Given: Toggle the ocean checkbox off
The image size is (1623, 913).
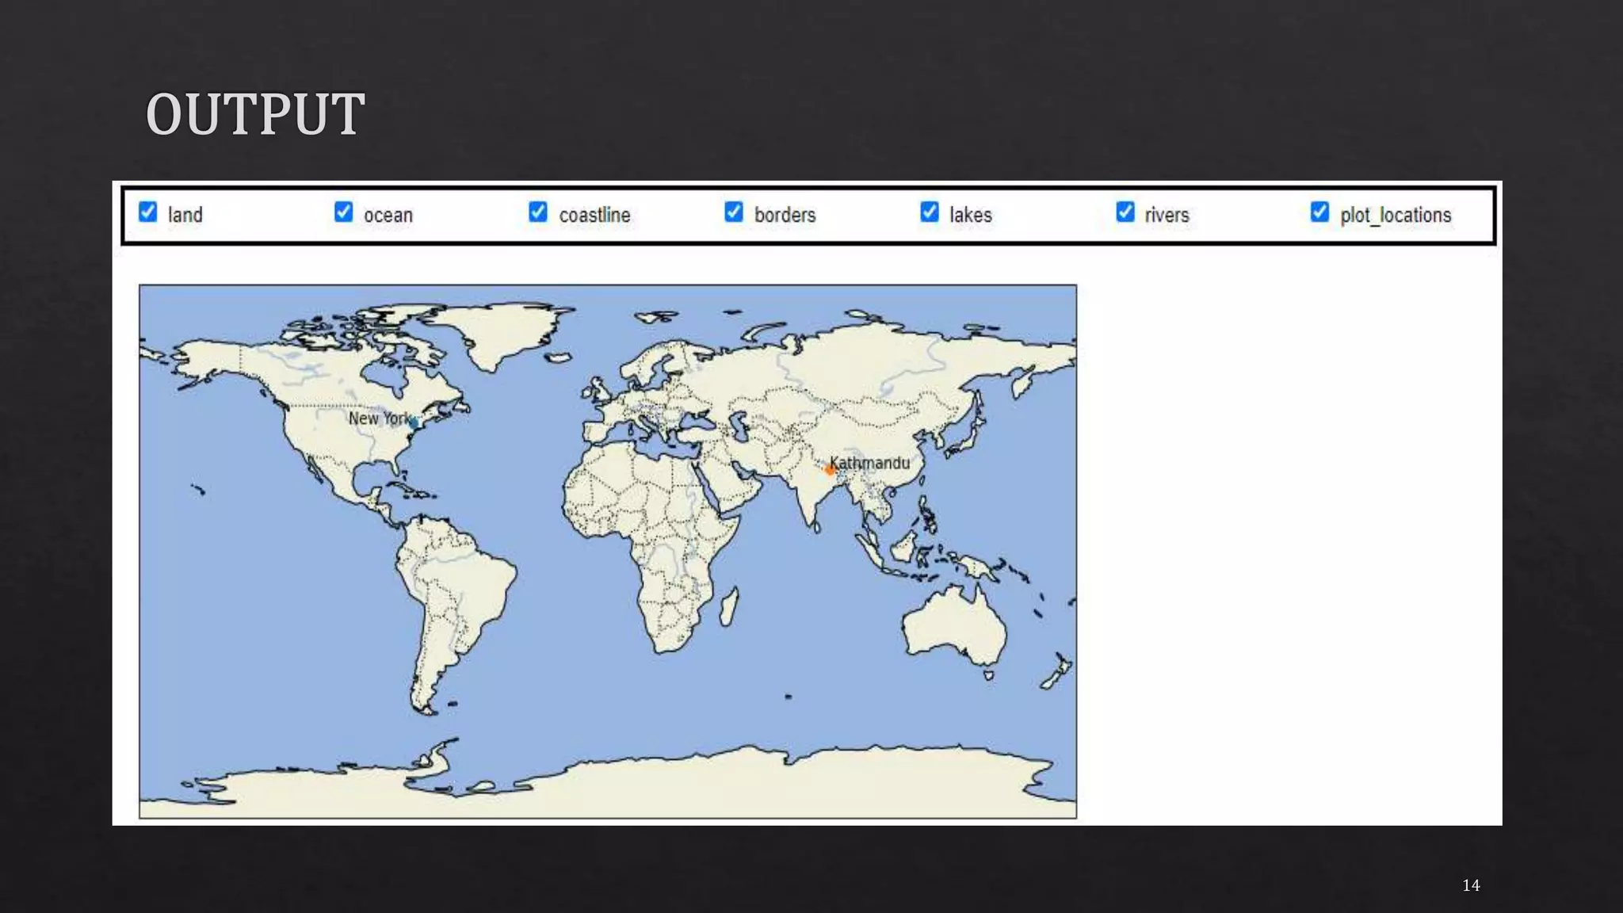Looking at the screenshot, I should tap(343, 212).
